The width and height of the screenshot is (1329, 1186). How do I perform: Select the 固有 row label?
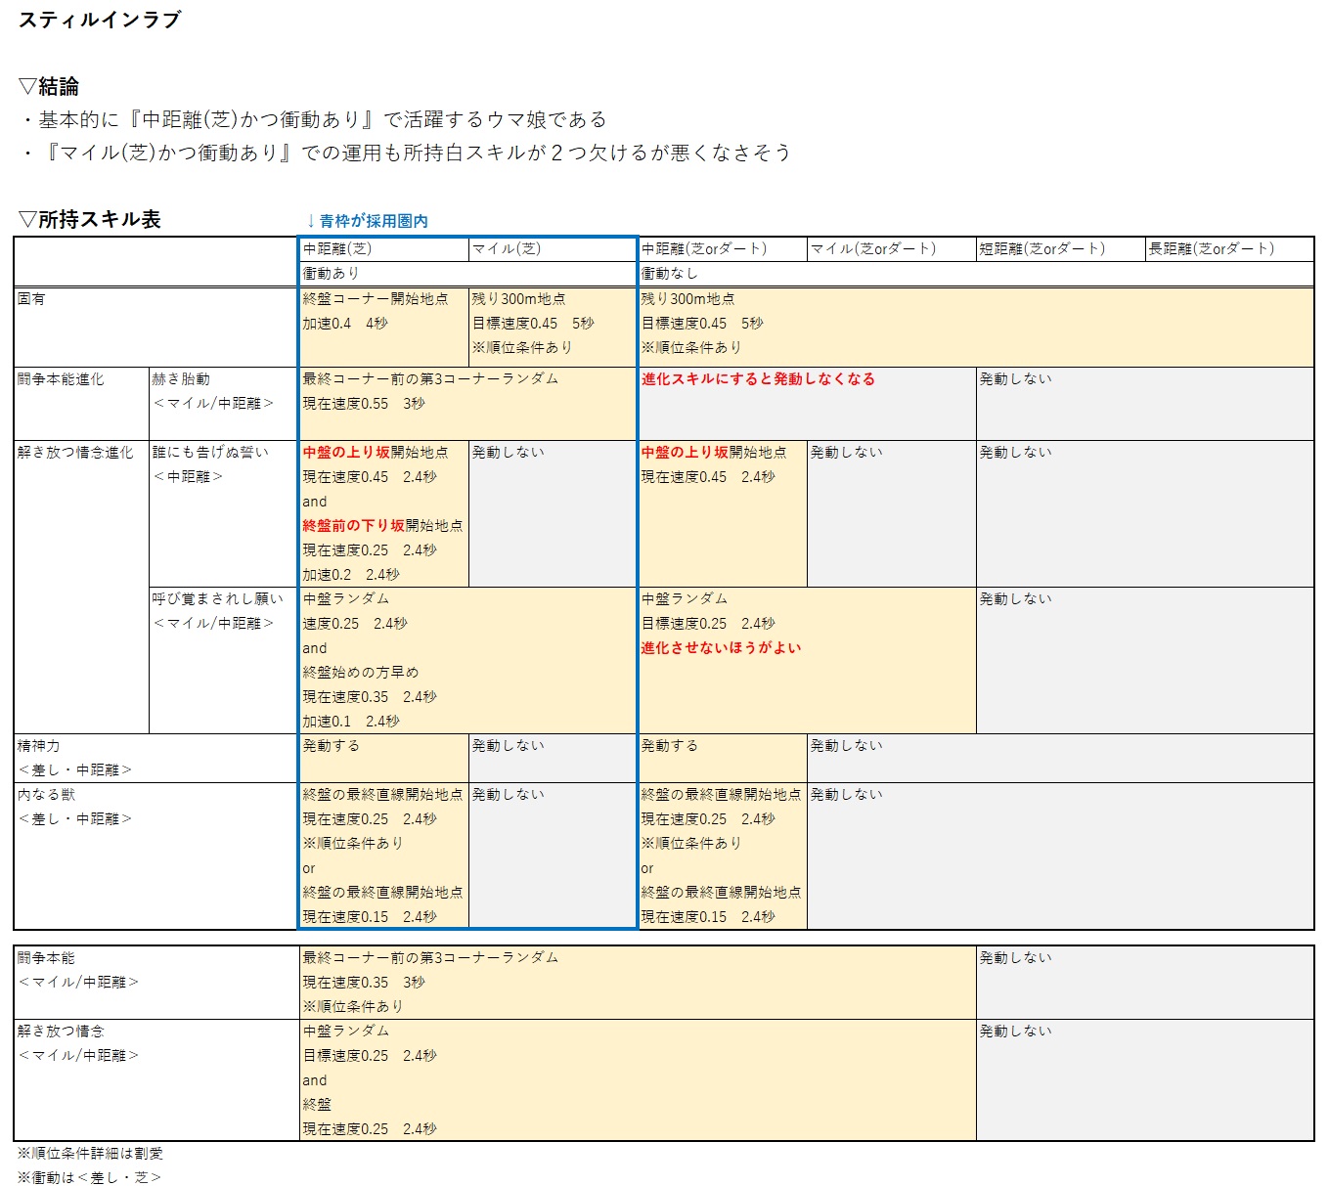click(x=31, y=298)
